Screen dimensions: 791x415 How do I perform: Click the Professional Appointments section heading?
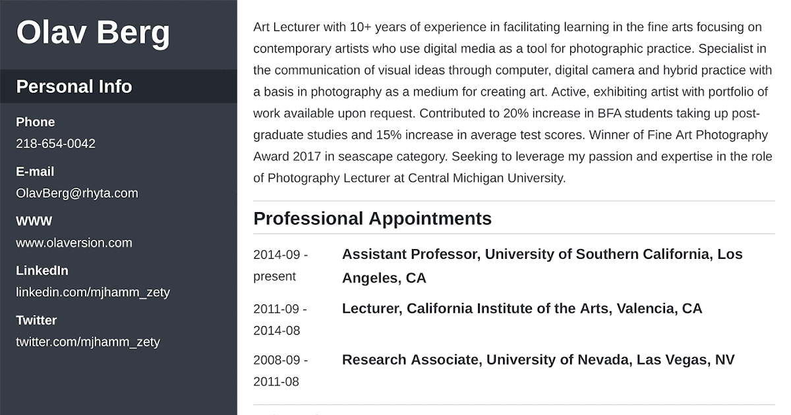[372, 219]
